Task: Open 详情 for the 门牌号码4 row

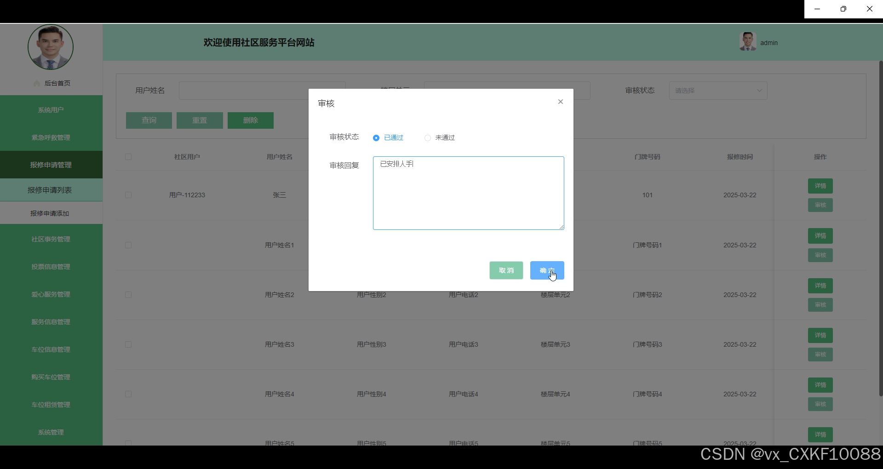Action: pos(820,385)
